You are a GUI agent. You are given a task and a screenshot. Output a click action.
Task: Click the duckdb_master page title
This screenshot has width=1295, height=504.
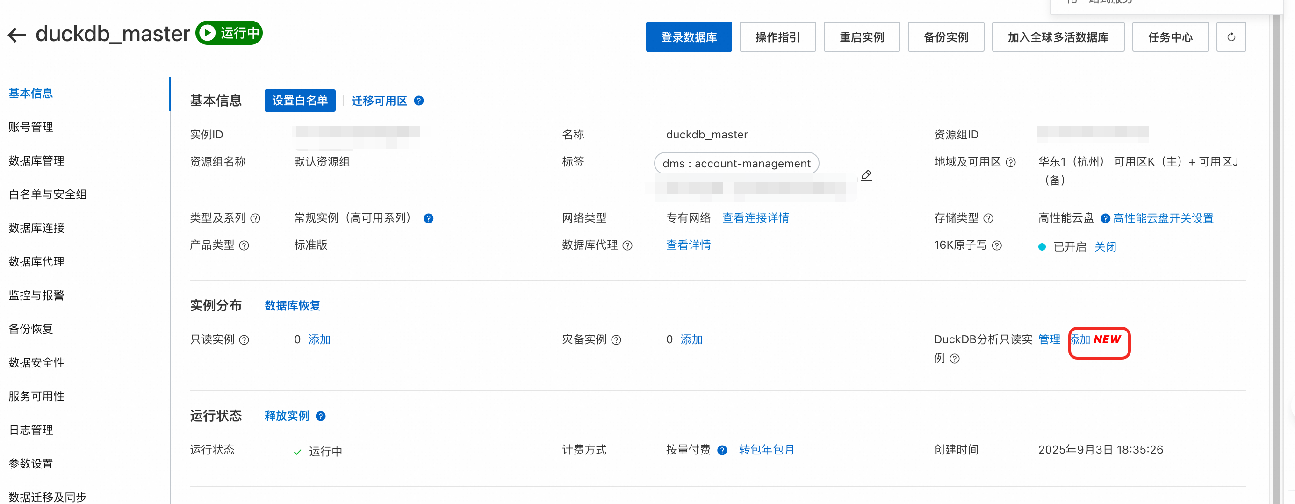pos(113,34)
